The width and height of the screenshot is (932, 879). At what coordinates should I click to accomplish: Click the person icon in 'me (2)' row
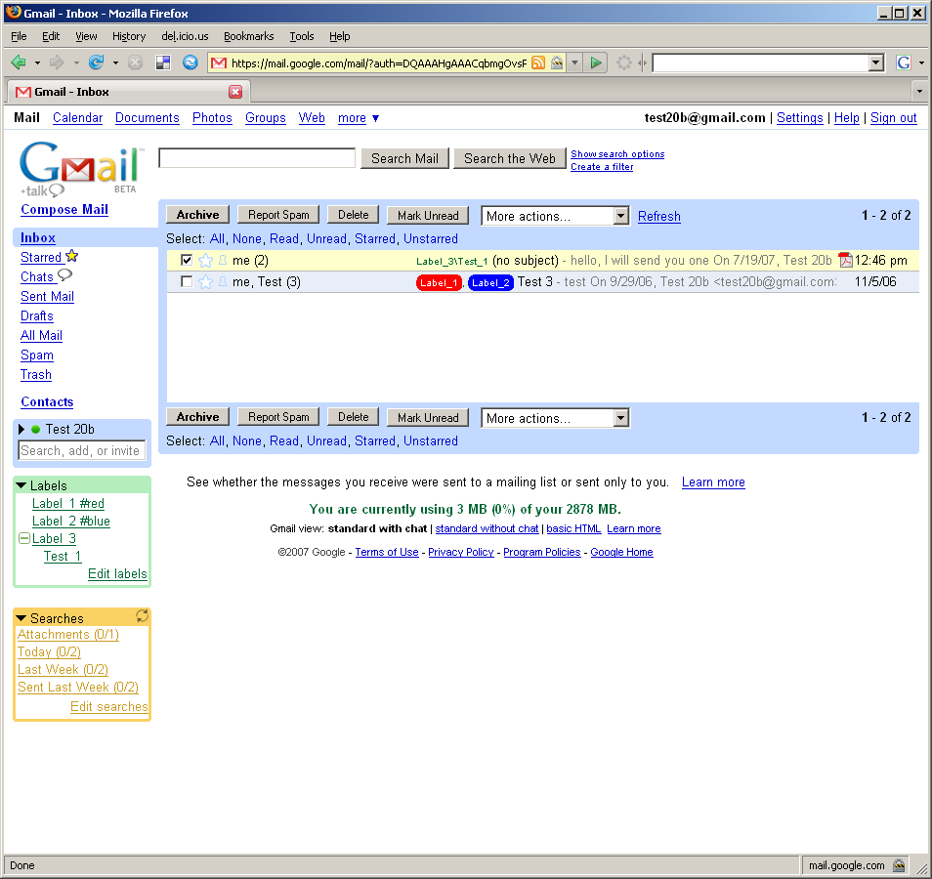pos(223,261)
